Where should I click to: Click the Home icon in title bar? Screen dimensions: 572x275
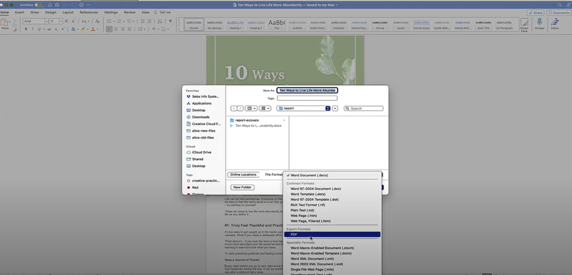[x=50, y=5]
